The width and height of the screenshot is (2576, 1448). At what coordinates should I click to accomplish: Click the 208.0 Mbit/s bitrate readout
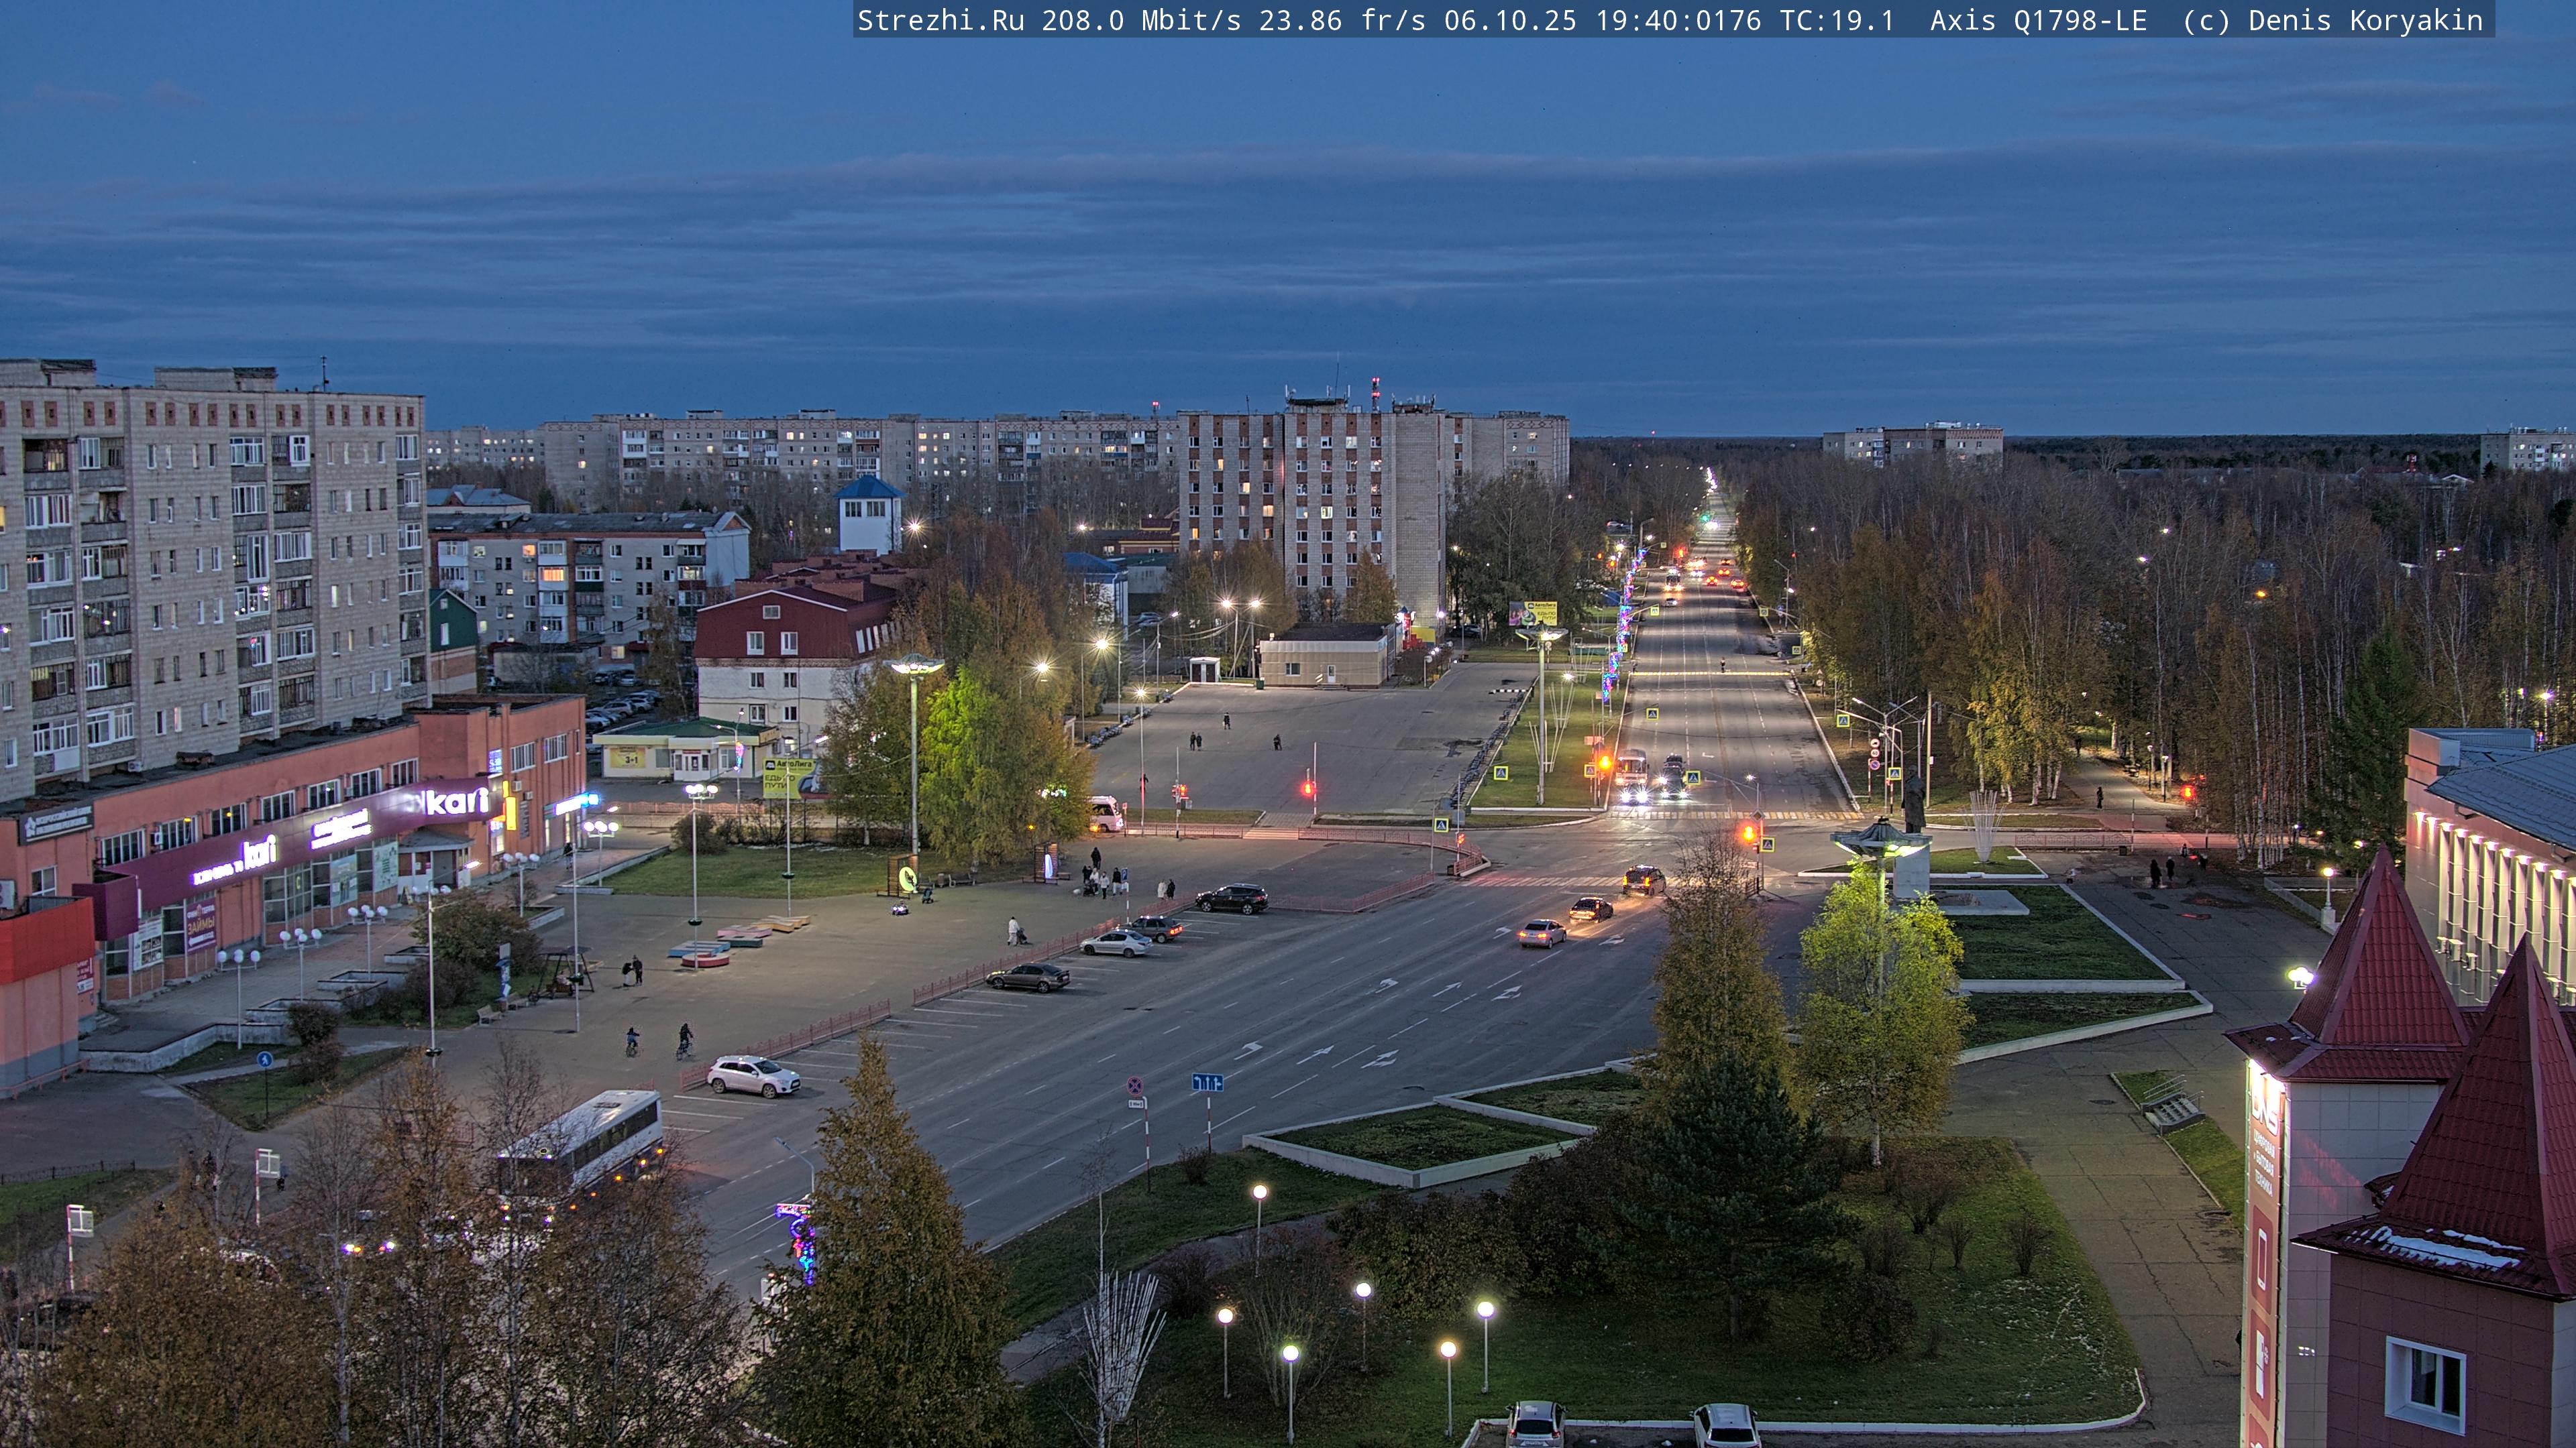coord(1141,20)
